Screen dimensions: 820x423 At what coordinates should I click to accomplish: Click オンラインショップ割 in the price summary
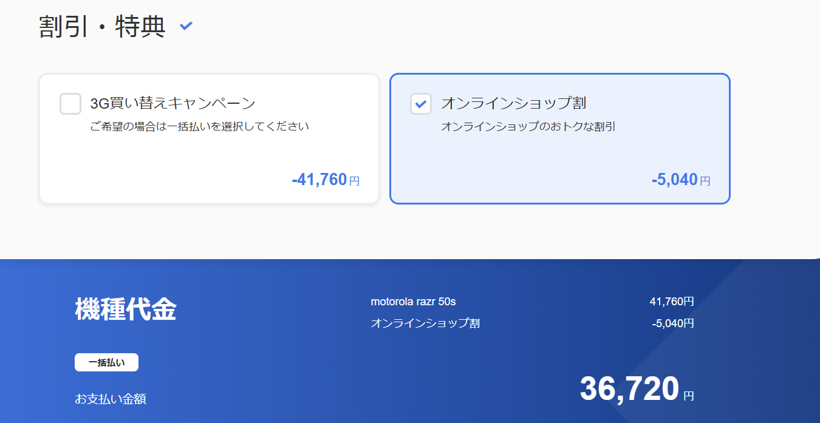click(425, 323)
